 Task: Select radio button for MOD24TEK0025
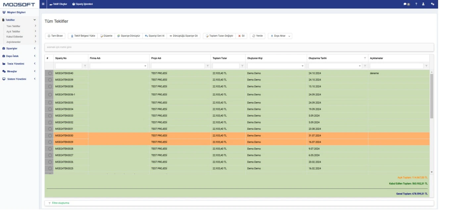click(50, 169)
